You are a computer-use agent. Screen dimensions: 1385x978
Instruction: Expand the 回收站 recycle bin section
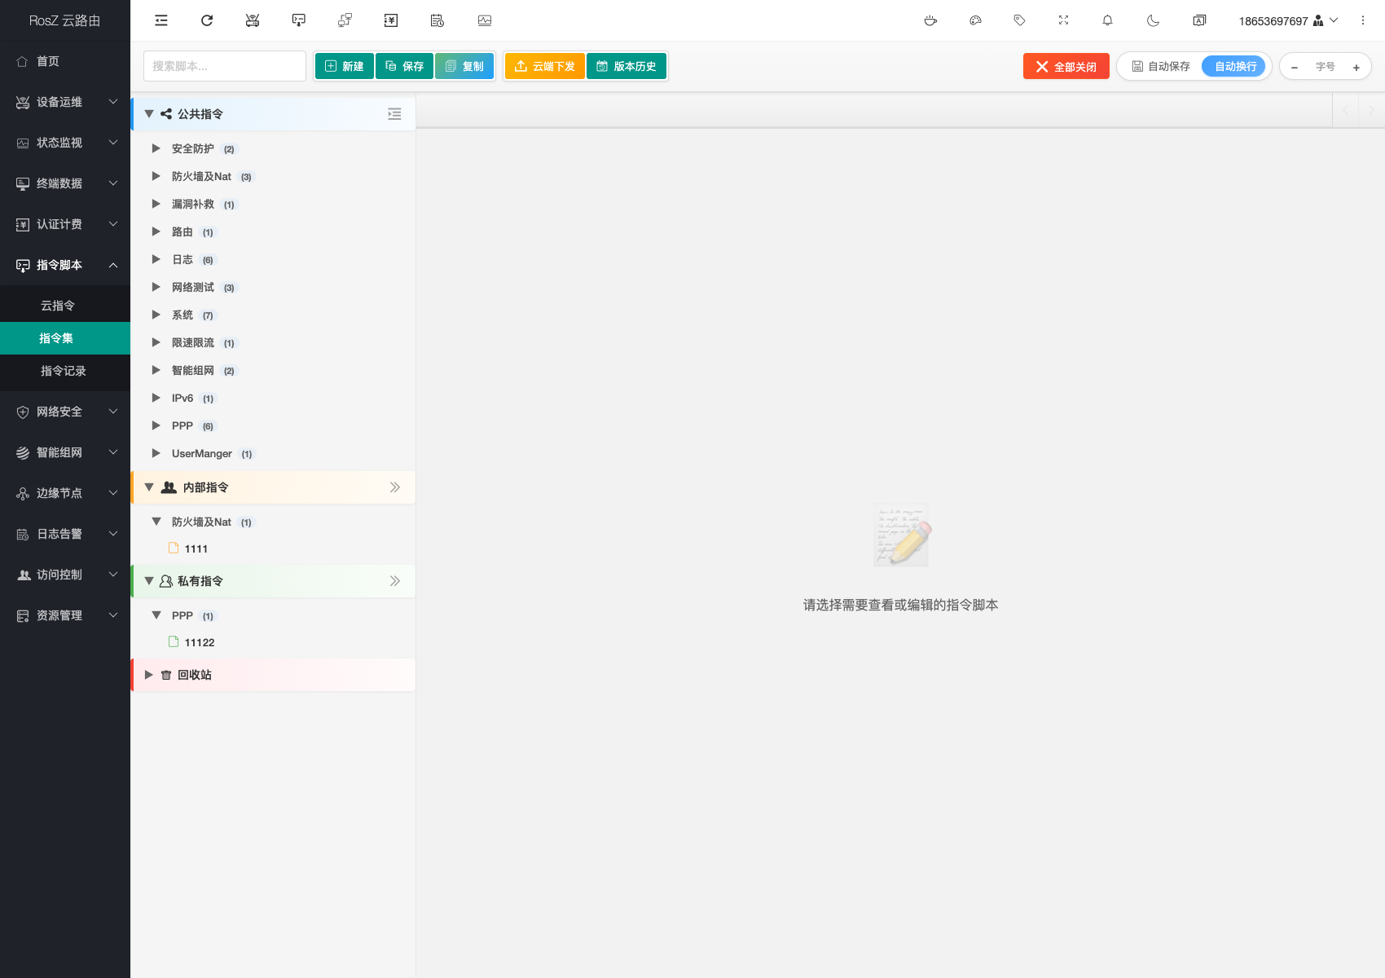pyautogui.click(x=149, y=675)
